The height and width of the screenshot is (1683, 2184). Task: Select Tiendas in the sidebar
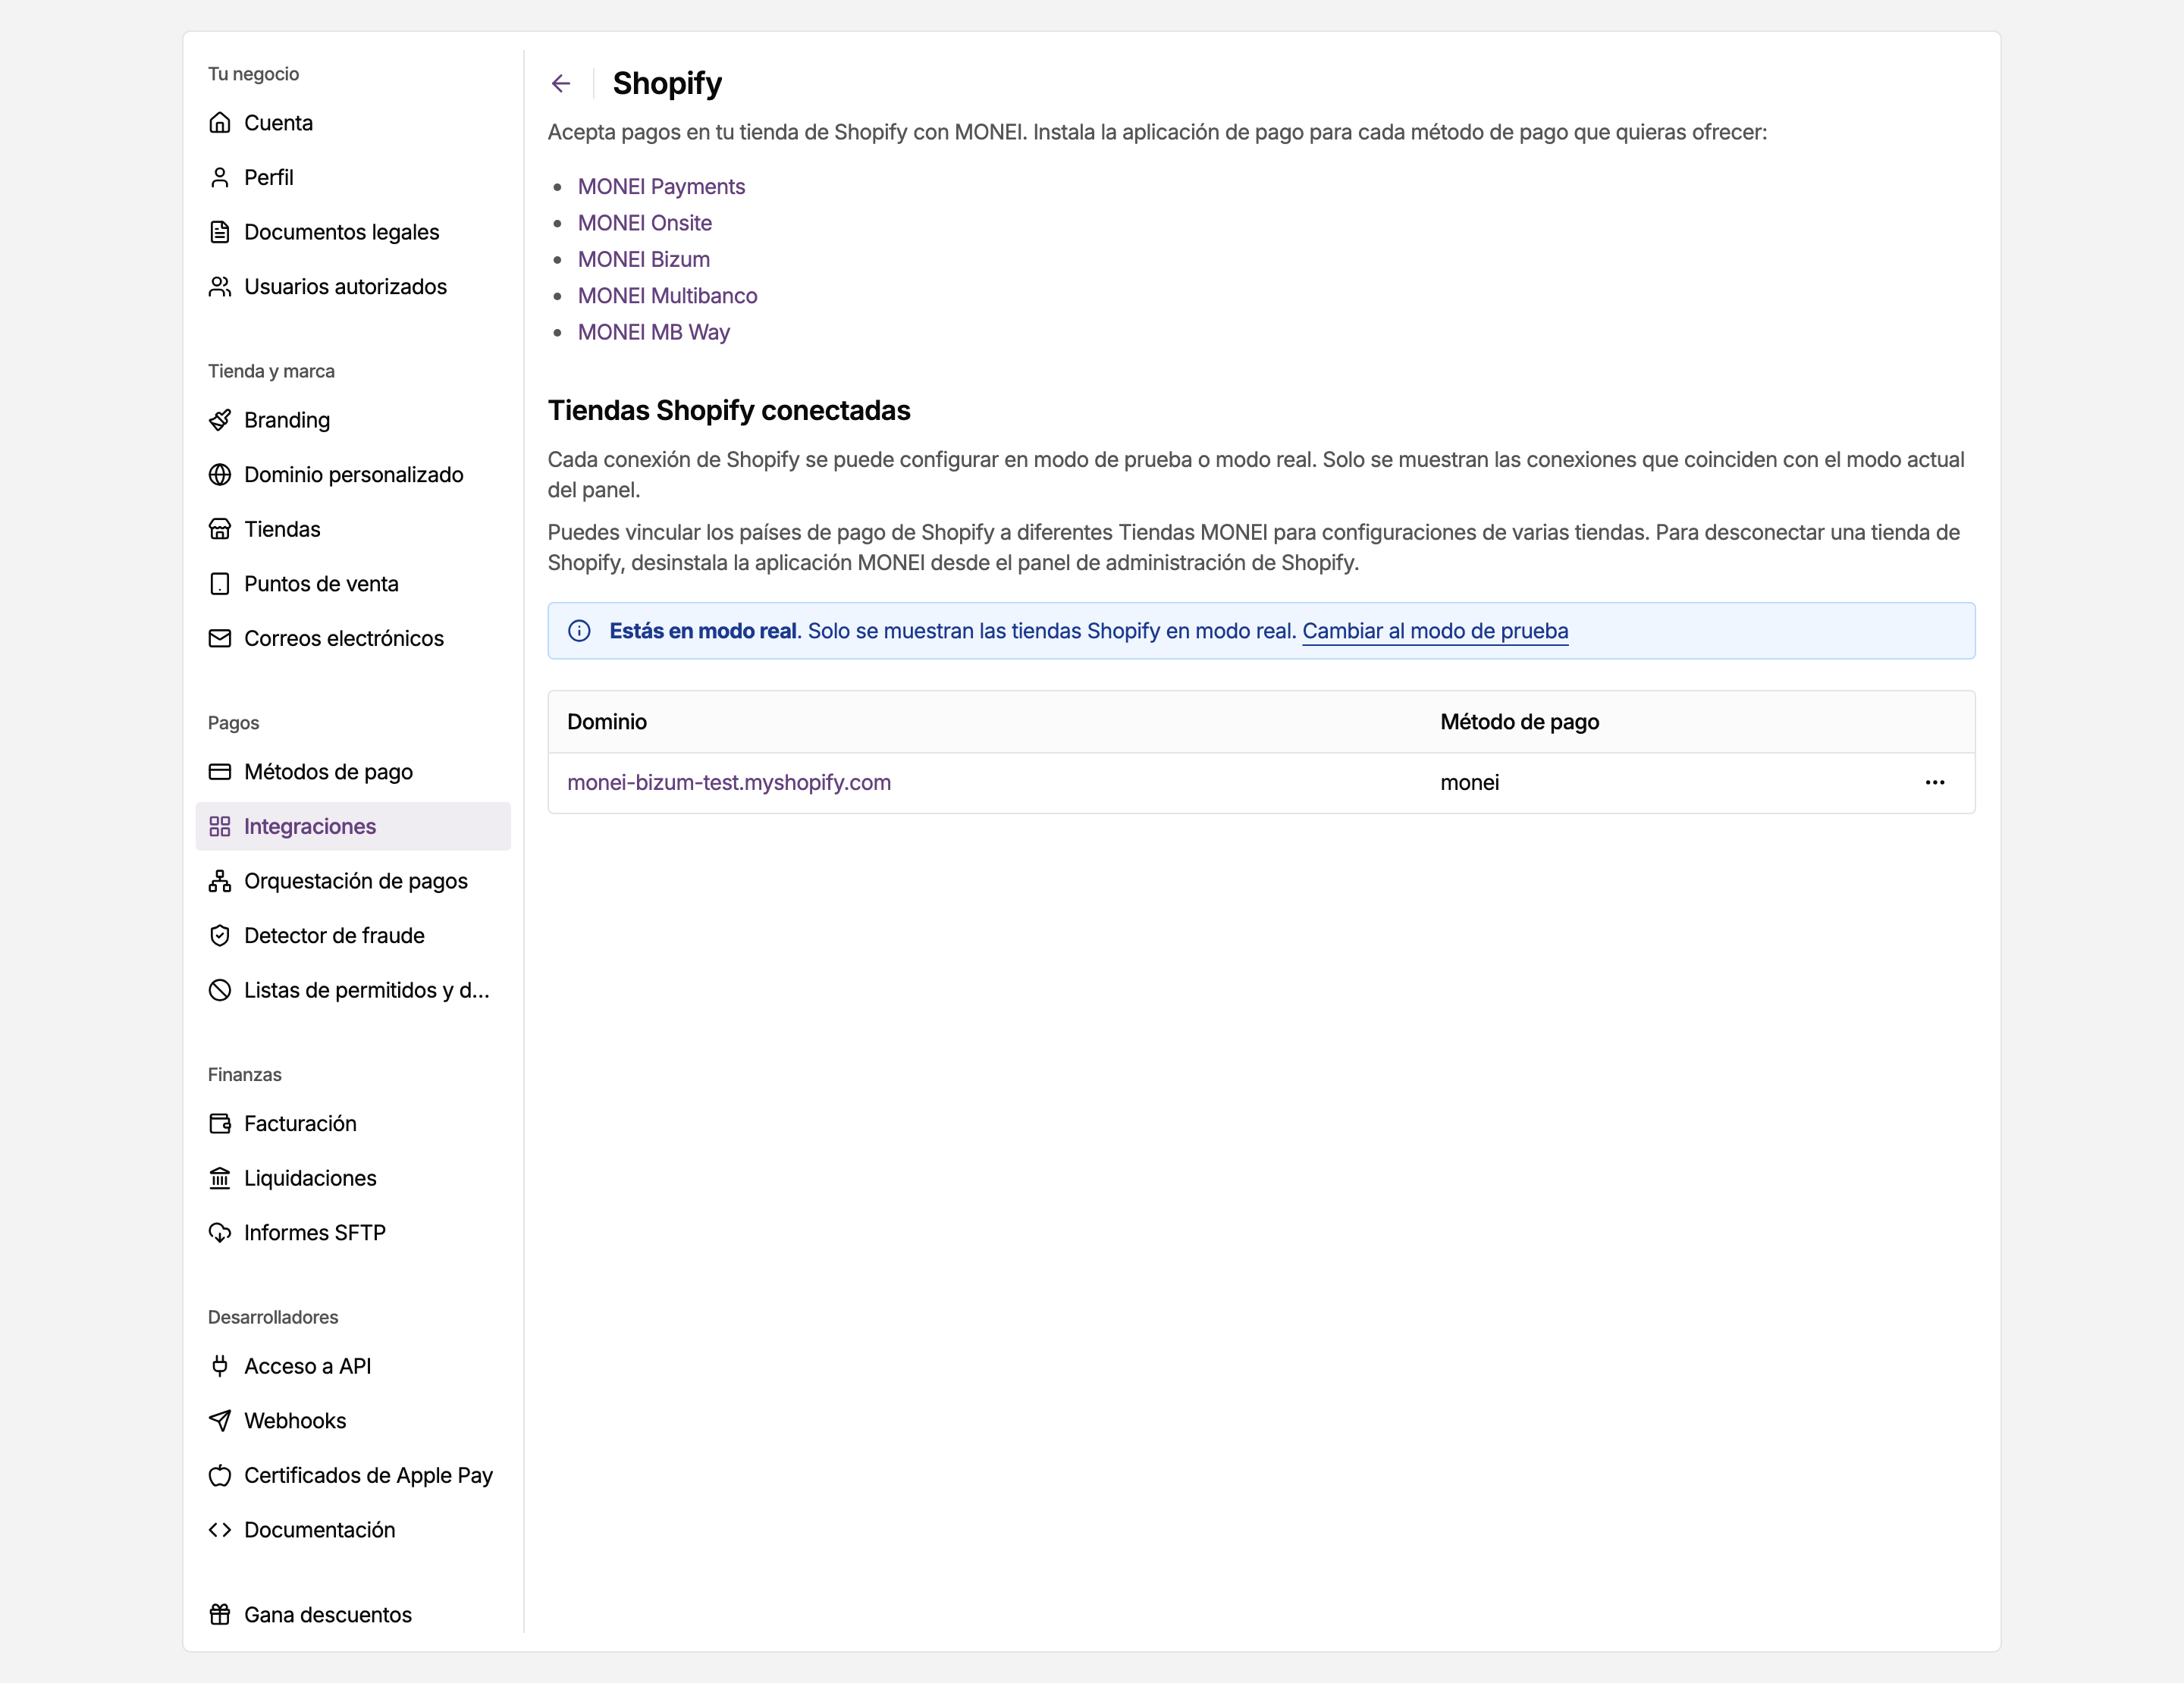[353, 530]
